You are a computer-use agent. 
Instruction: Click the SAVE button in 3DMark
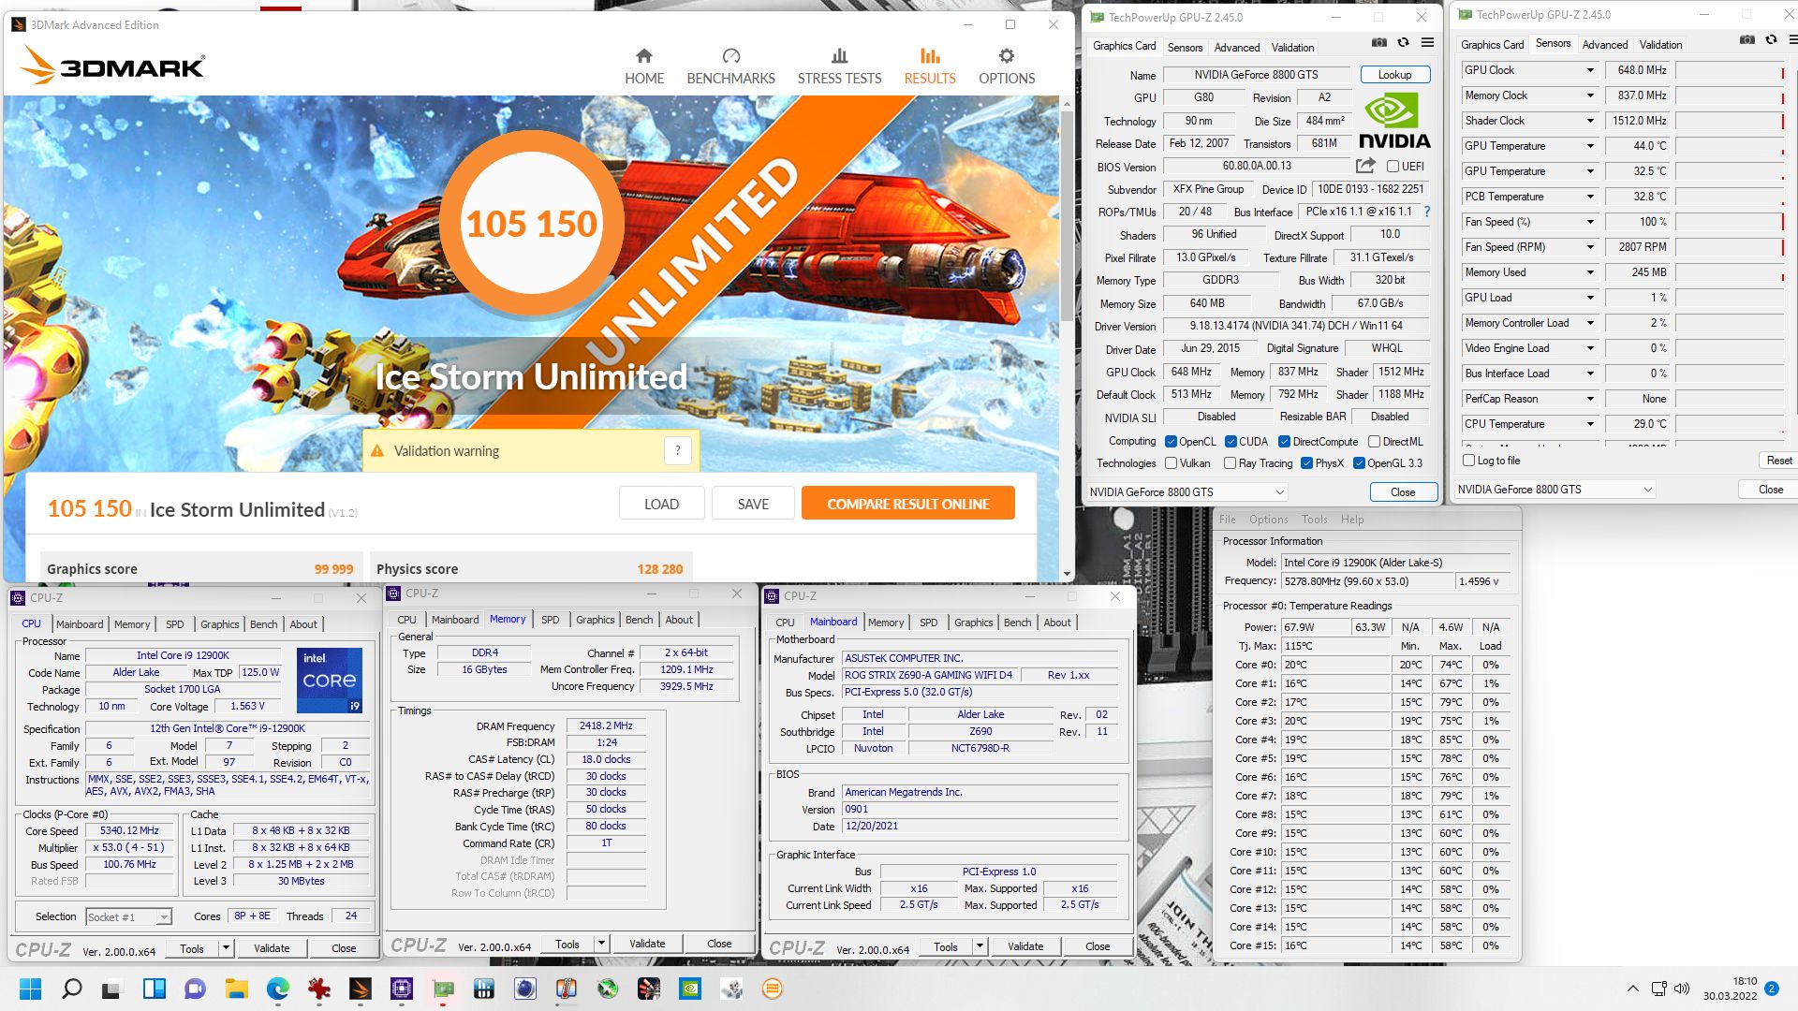coord(753,504)
